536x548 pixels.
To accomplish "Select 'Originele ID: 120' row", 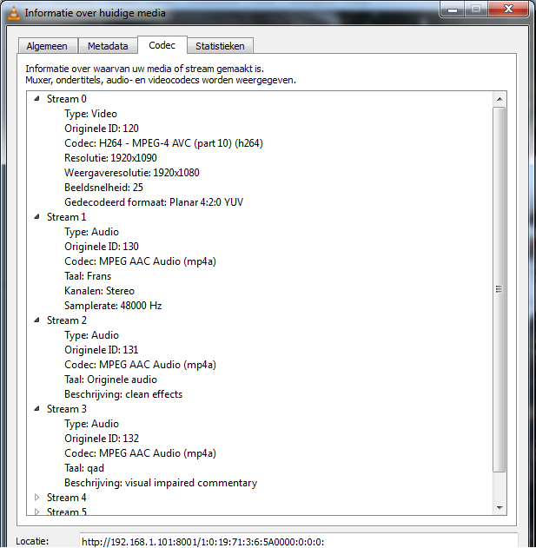I will pos(102,129).
